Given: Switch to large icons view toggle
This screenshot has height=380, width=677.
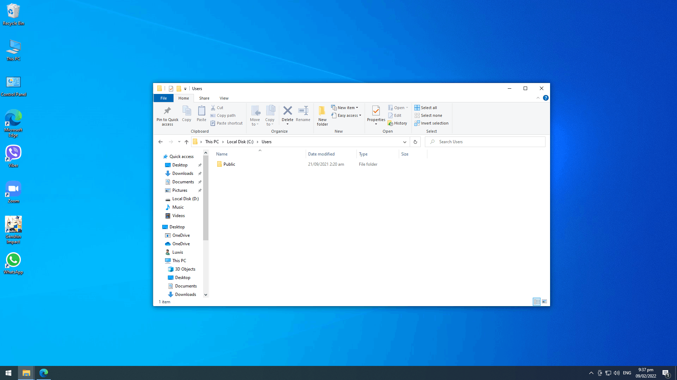Looking at the screenshot, I should point(544,302).
